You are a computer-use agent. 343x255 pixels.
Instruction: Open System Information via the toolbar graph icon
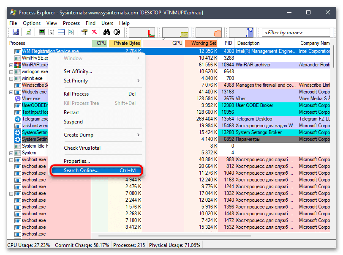click(x=42, y=32)
